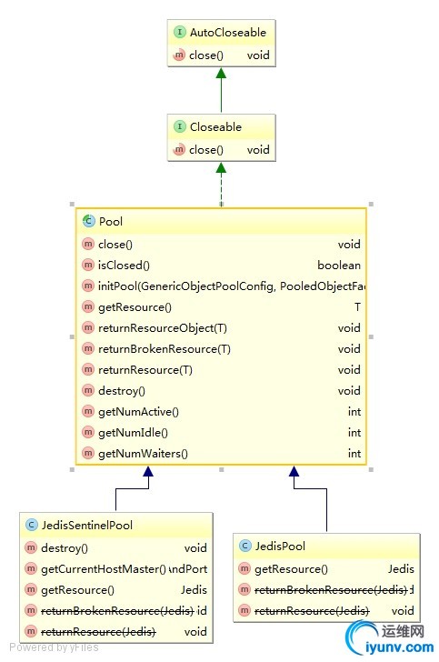Select getResource() in JedisPool
The image size is (439, 662).
[x=291, y=569]
